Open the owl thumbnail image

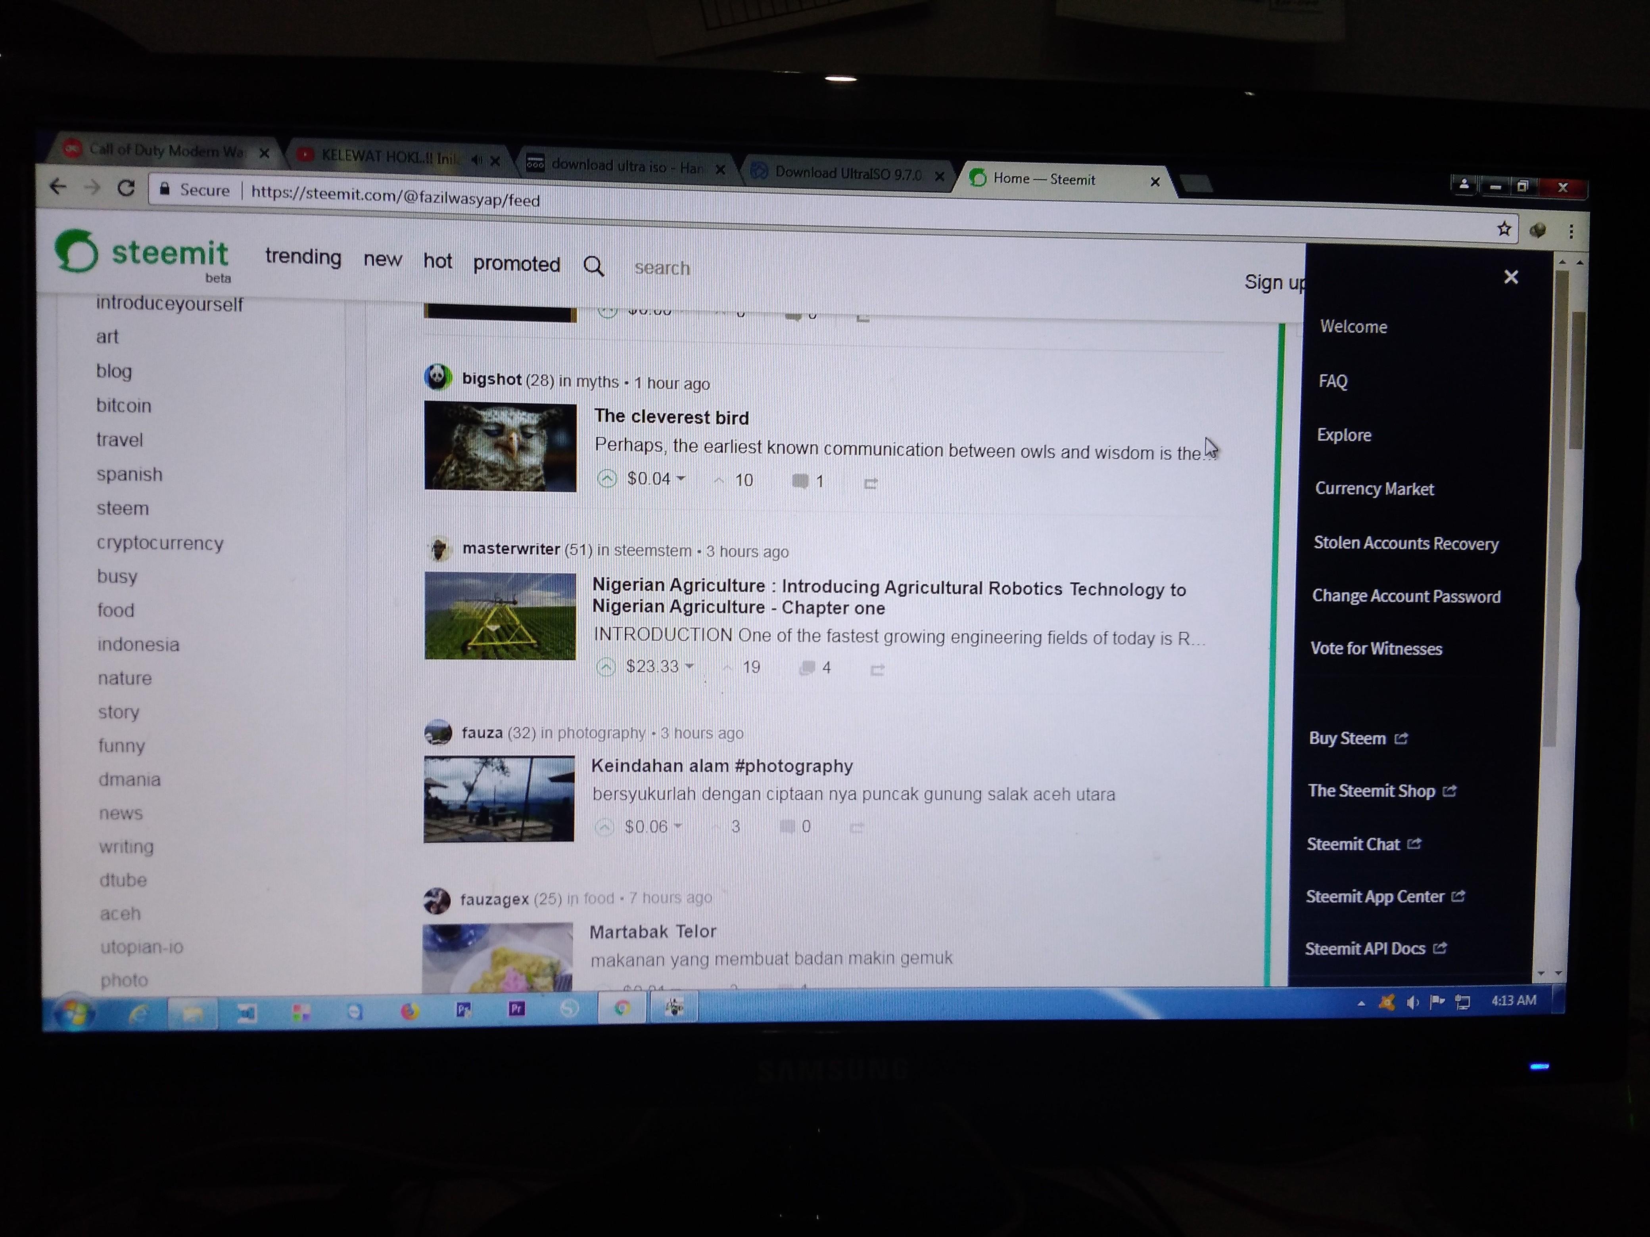point(501,447)
